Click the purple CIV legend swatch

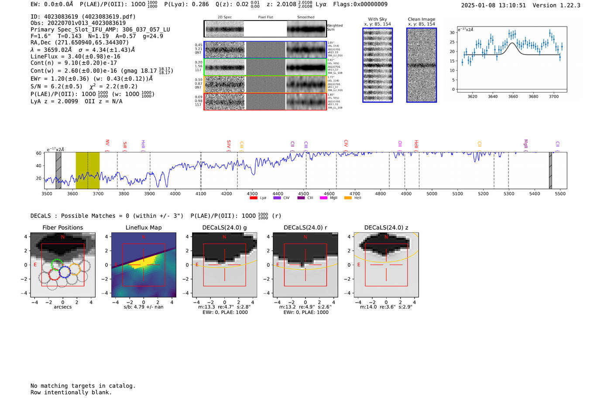[x=277, y=198]
